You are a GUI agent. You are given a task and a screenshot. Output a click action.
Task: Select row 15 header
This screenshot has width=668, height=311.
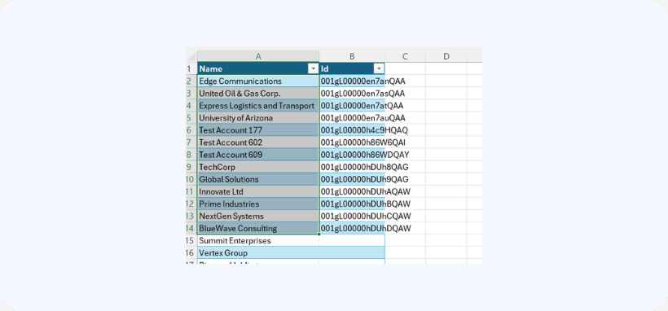click(191, 241)
